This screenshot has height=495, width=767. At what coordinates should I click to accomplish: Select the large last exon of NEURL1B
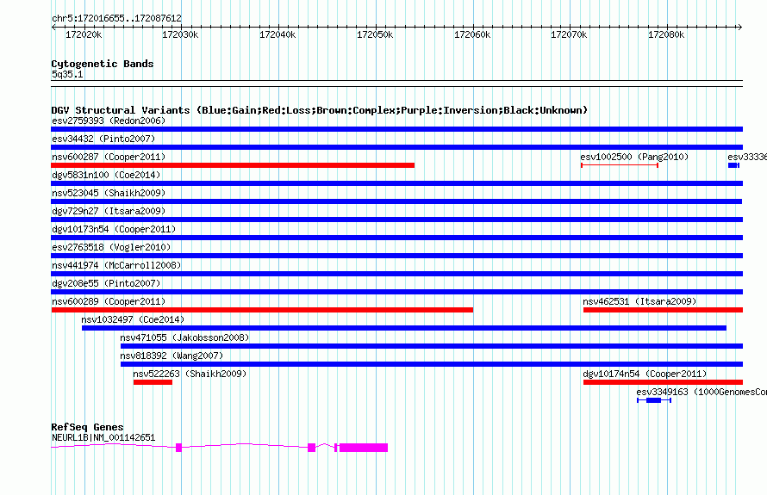pyautogui.click(x=364, y=448)
